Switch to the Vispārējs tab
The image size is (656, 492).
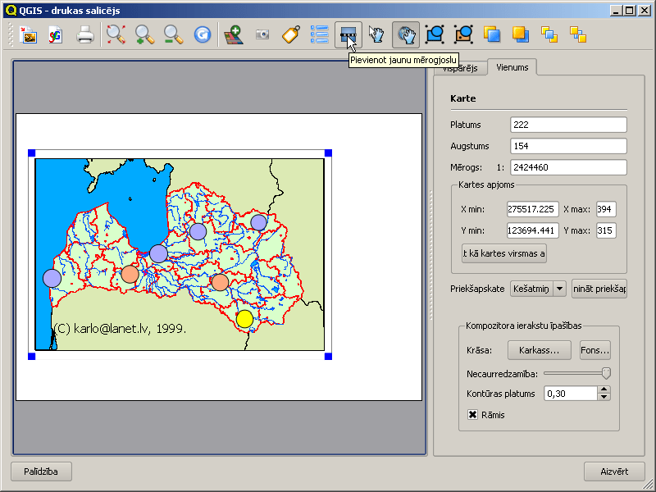[460, 69]
